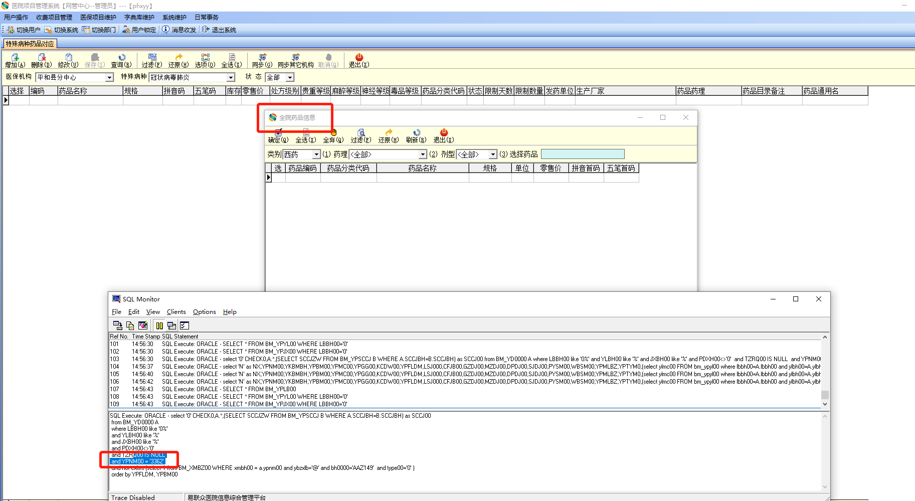This screenshot has height=501, width=915.
Task: Select the 特殊病种药品对应 tab
Action: [30, 44]
